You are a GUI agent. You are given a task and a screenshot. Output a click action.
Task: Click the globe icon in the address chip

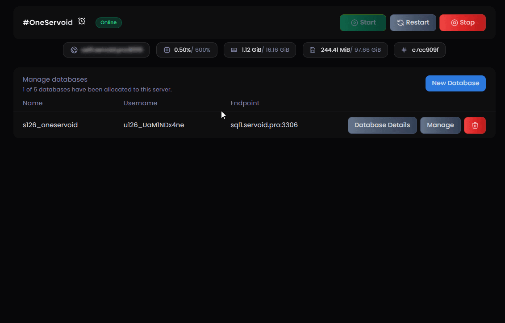74,50
